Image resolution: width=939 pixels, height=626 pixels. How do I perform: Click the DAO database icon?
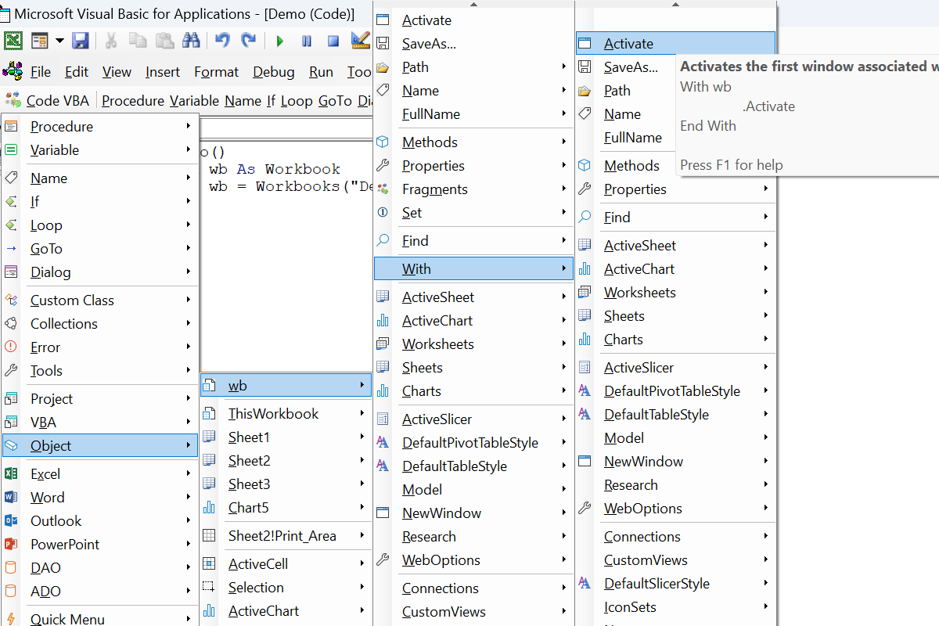tap(11, 567)
